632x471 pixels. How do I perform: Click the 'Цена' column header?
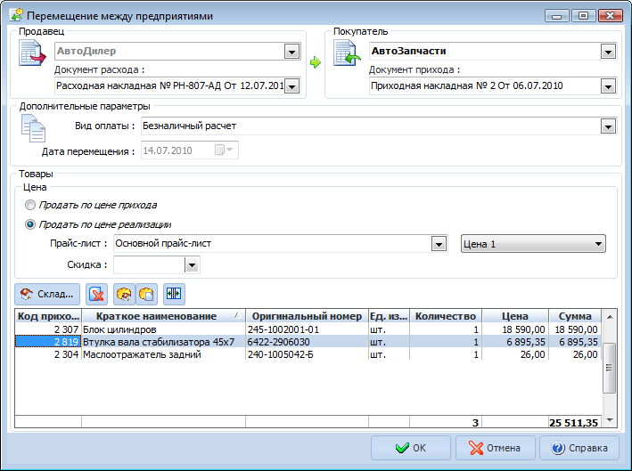(x=513, y=316)
